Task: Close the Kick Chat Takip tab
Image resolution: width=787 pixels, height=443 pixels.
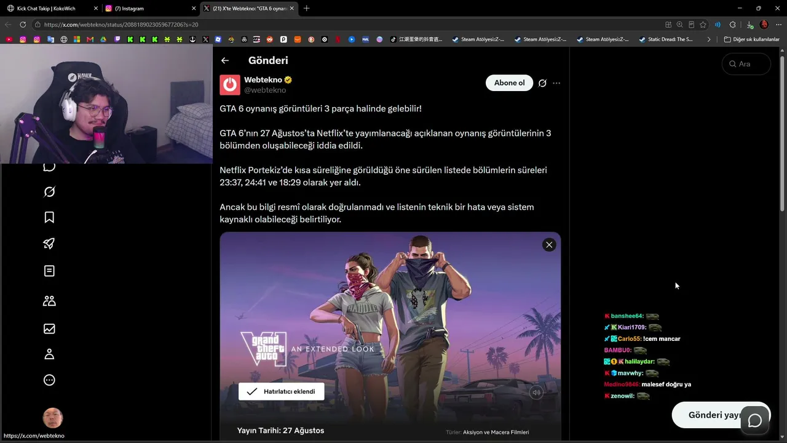Action: click(95, 9)
